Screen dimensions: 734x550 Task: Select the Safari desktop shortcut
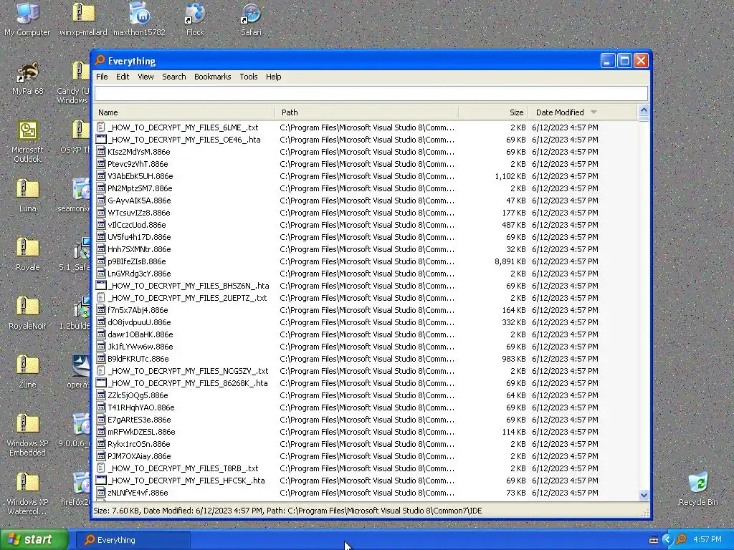(251, 19)
